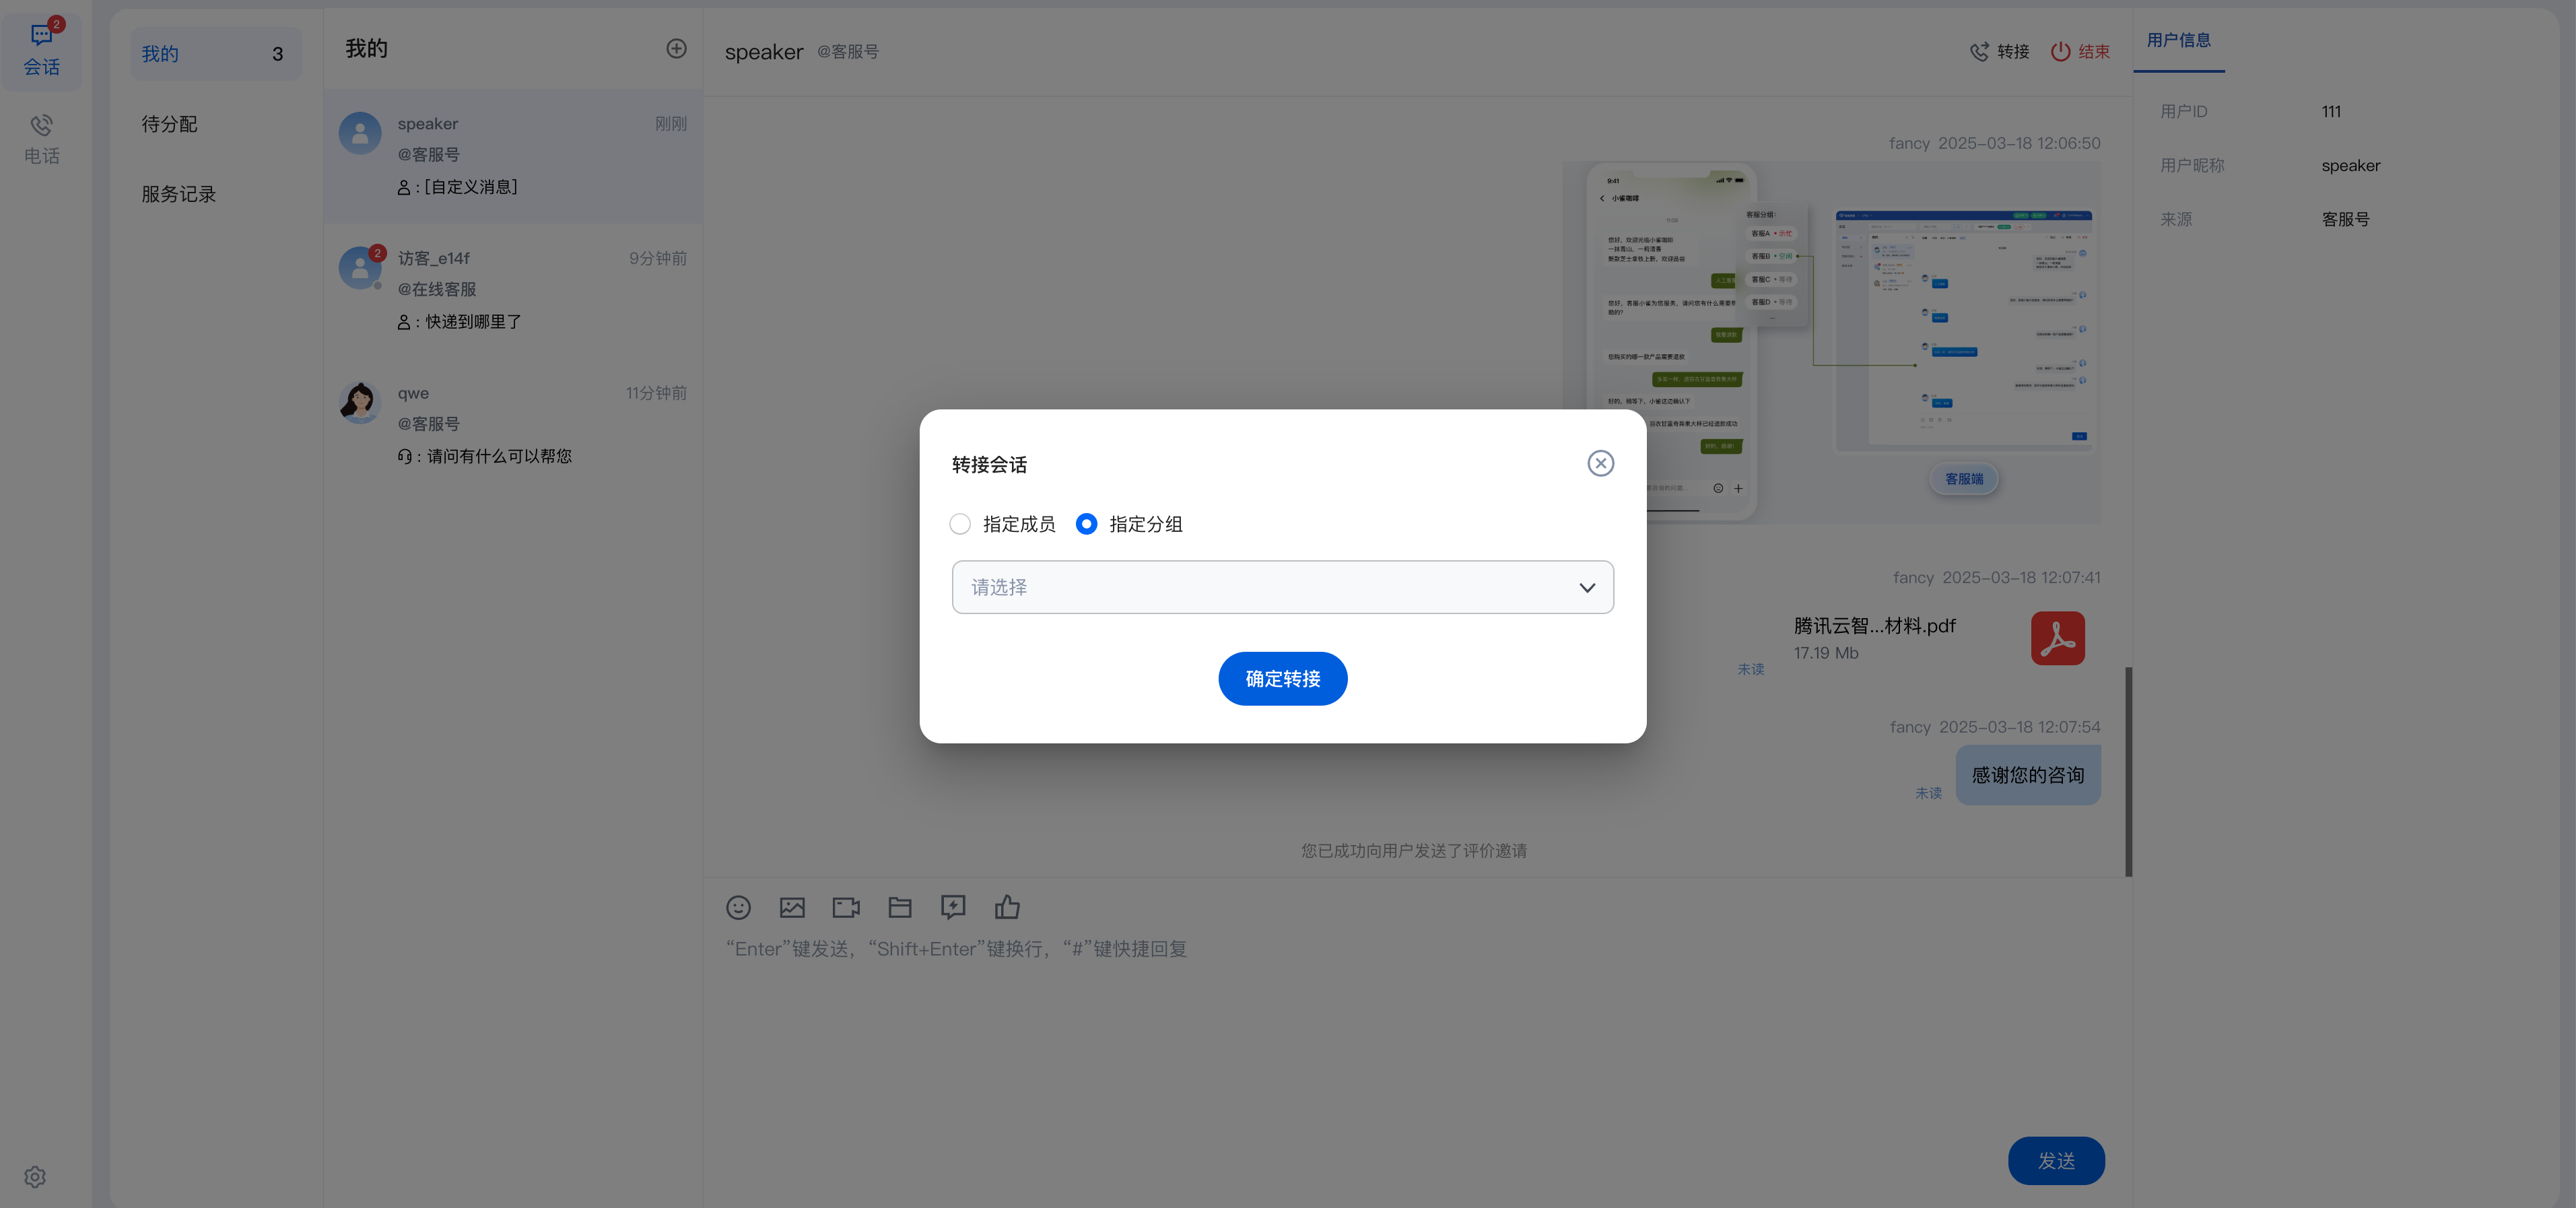Select the 指定分组 radio option
This screenshot has height=1208, width=2576.
coord(1086,524)
